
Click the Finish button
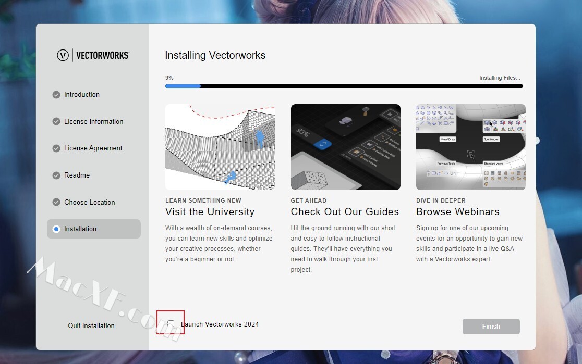(491, 326)
